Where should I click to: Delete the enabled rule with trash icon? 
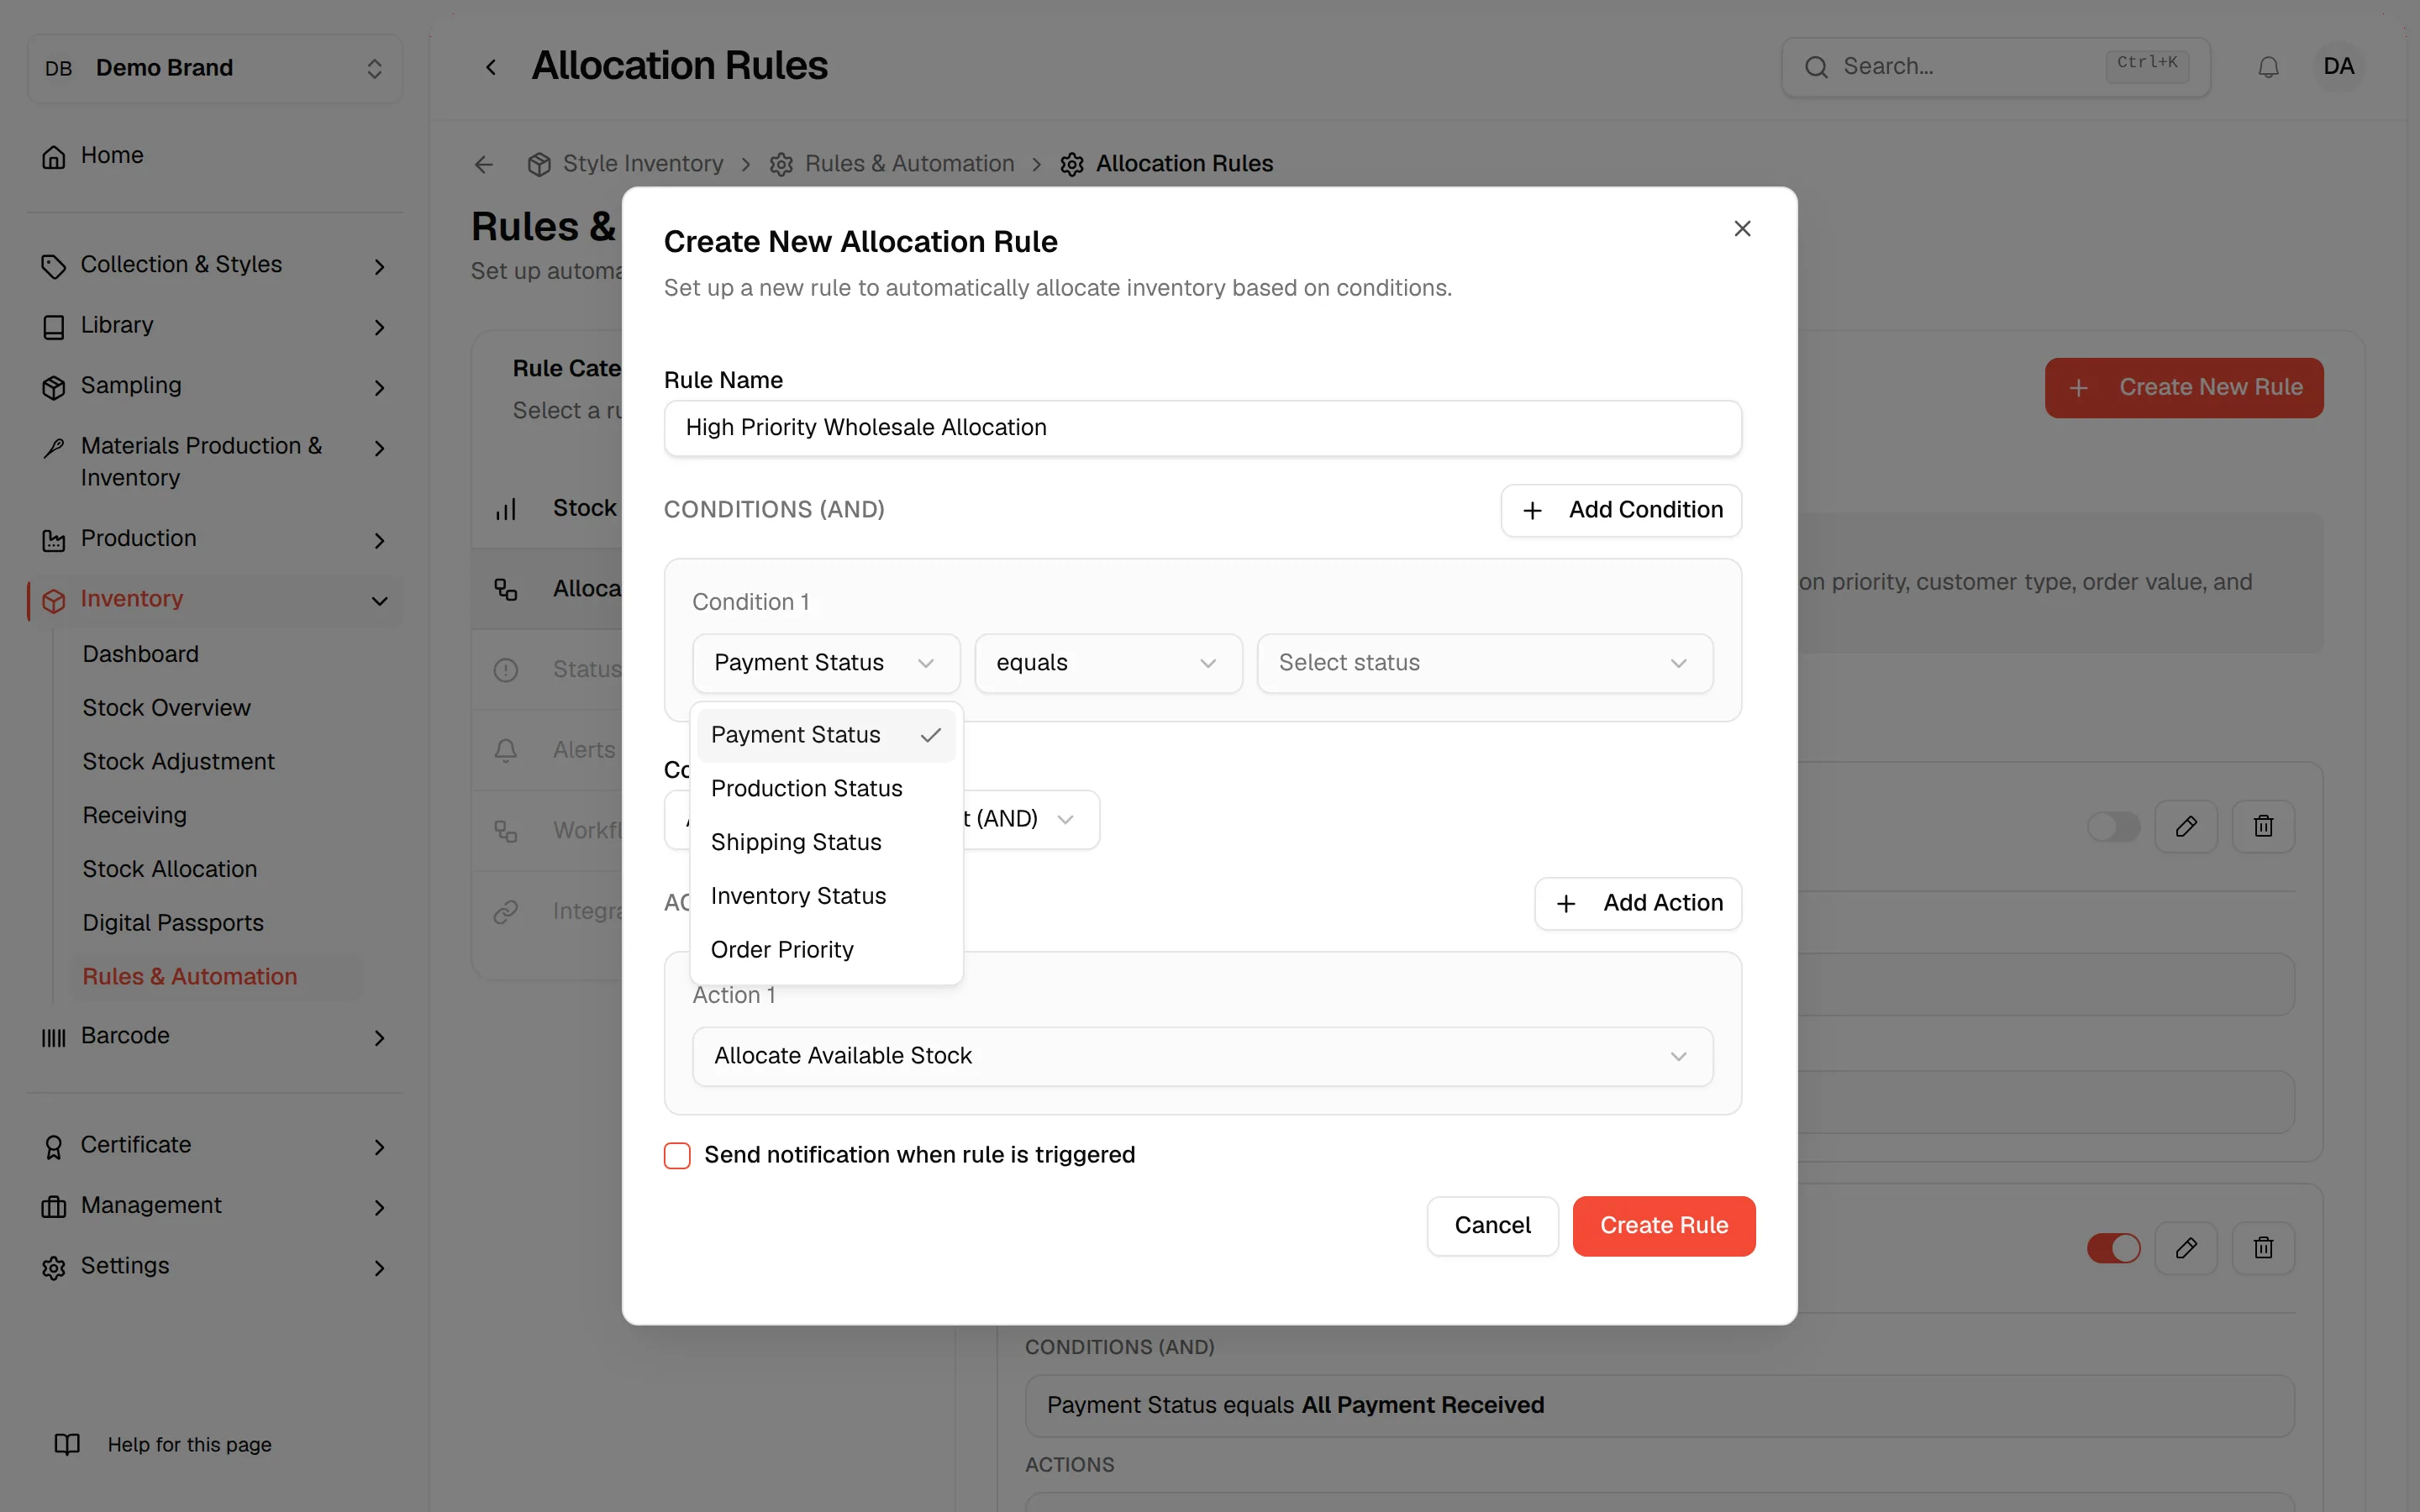coord(2263,1247)
